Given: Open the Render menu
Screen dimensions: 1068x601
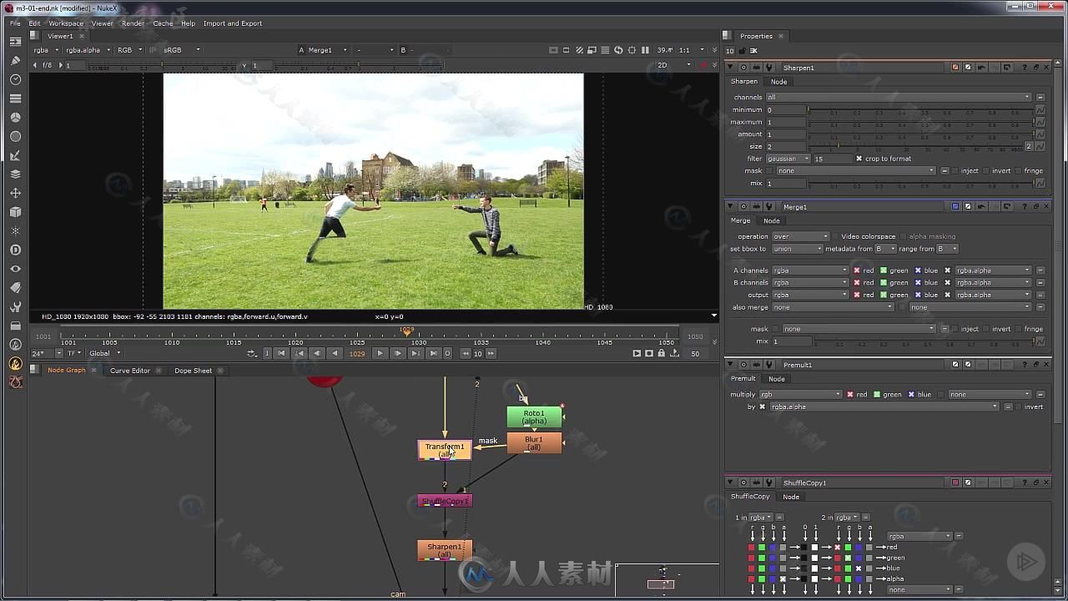Looking at the screenshot, I should (133, 23).
